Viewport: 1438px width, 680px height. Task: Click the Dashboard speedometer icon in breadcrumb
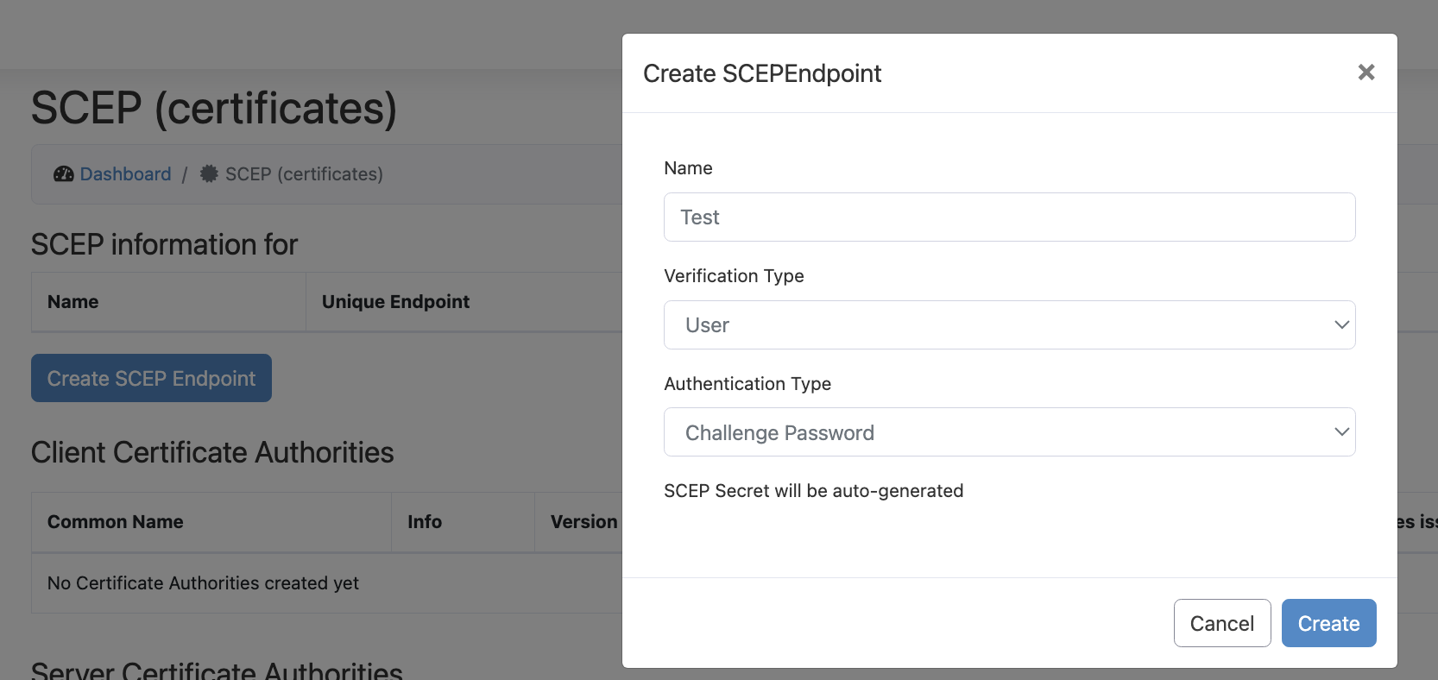[63, 174]
